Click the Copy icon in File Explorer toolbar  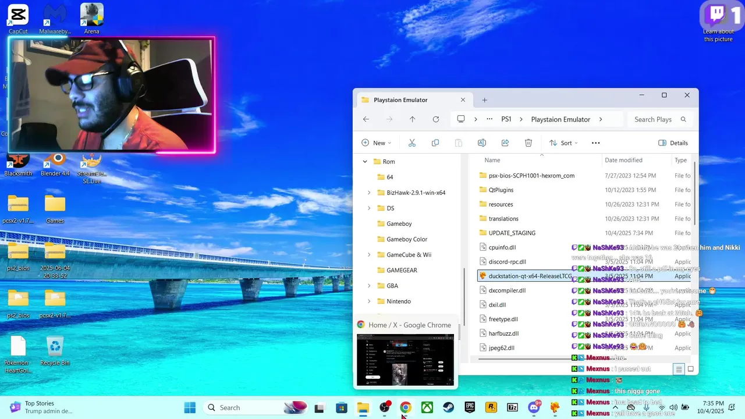point(435,143)
